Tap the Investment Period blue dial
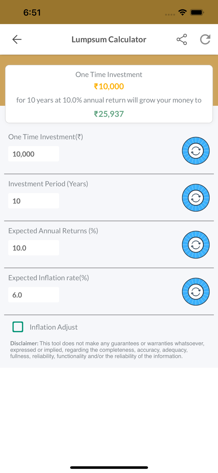The width and height of the screenshot is (218, 473). pyautogui.click(x=196, y=198)
